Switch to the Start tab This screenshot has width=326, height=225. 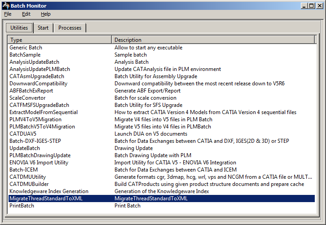[43, 28]
